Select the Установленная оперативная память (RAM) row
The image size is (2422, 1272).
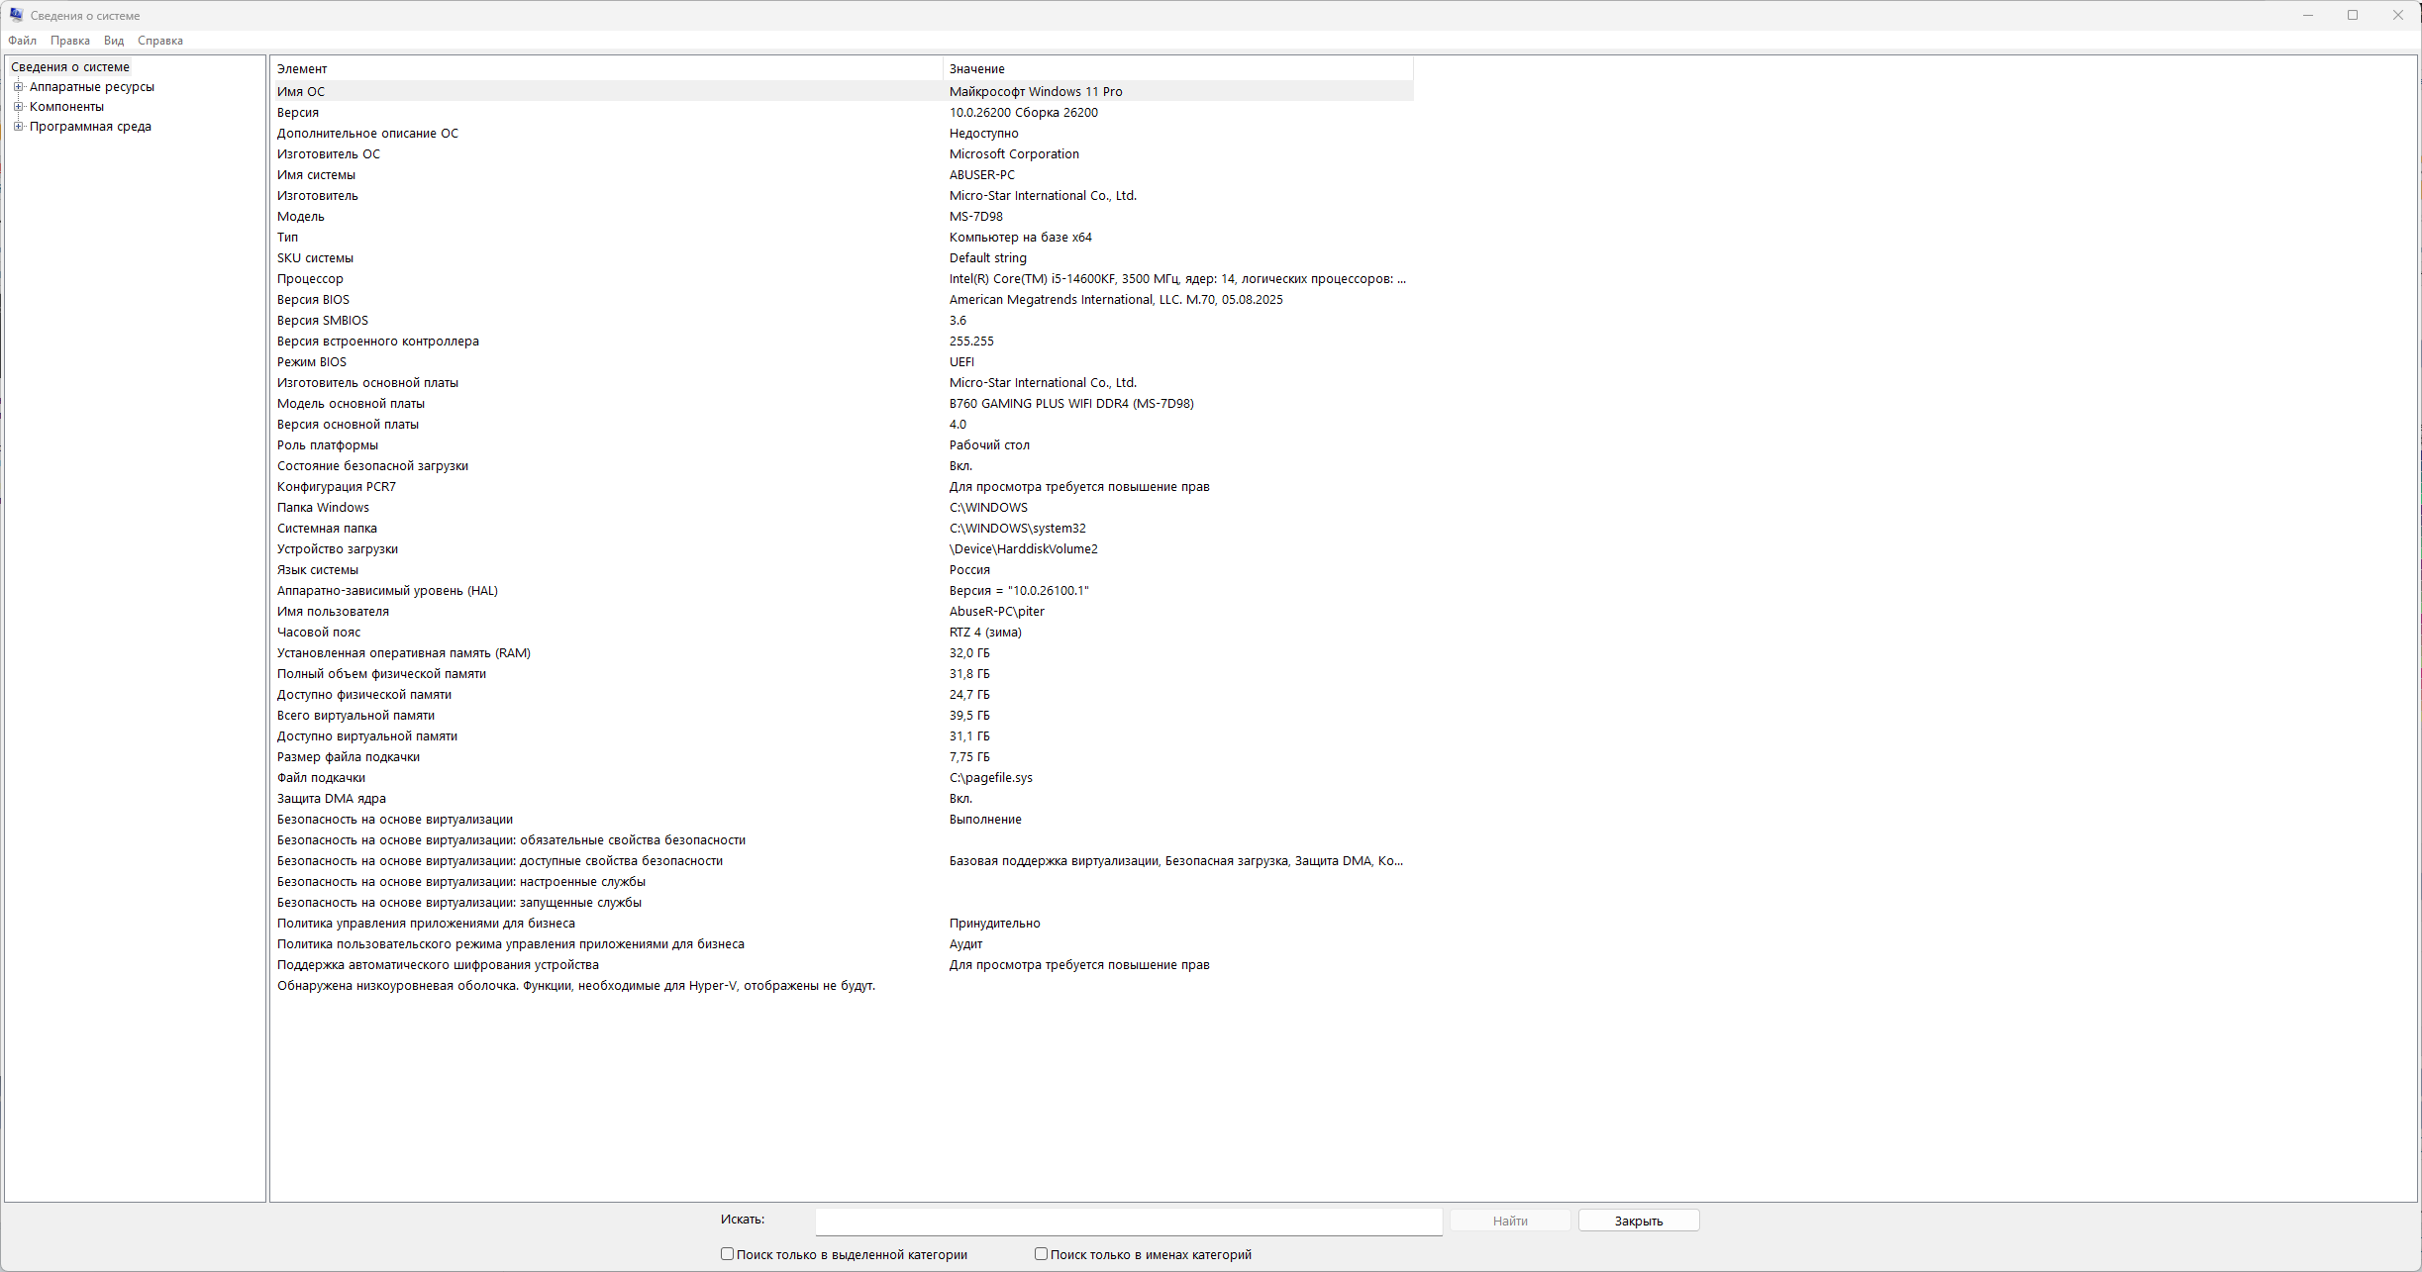coord(843,653)
